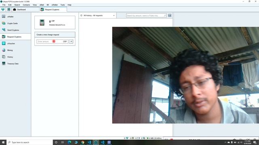Open the Help menu

(x=69, y=5)
